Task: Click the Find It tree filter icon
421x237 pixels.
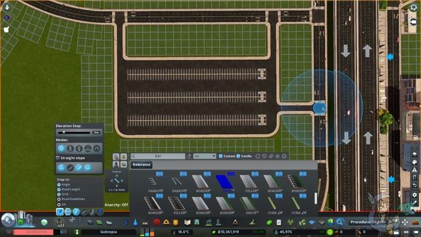Action: [x=124, y=157]
